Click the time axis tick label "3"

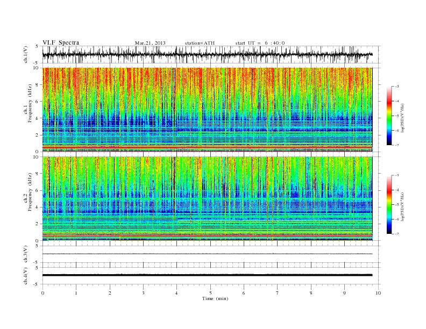coord(144,293)
